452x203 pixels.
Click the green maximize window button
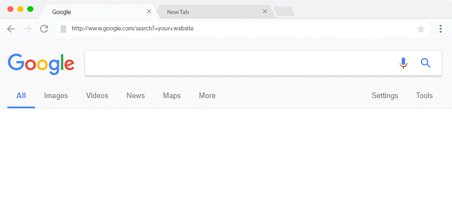tap(31, 9)
